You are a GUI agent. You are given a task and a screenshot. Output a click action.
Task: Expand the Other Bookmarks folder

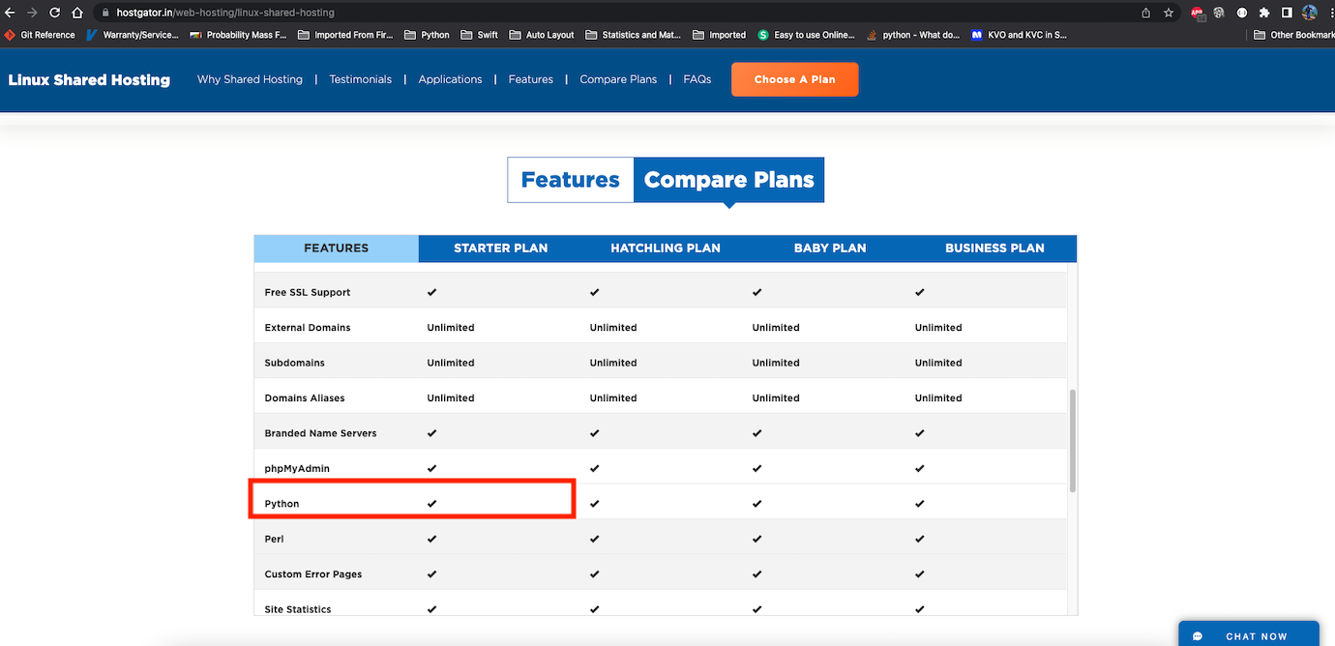(x=1292, y=35)
